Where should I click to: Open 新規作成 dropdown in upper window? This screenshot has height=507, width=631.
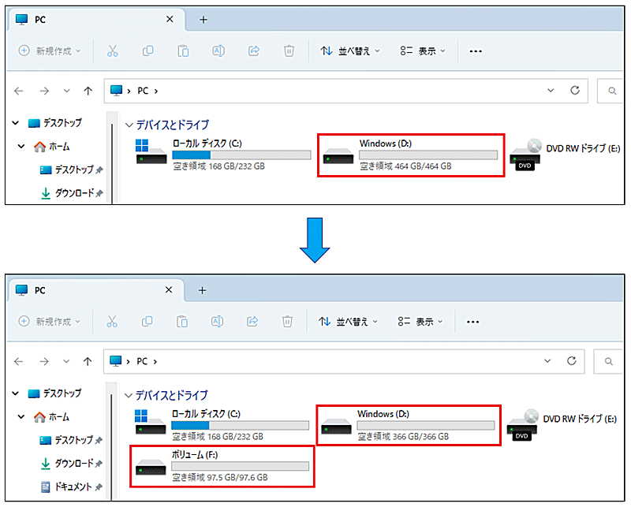(x=50, y=51)
